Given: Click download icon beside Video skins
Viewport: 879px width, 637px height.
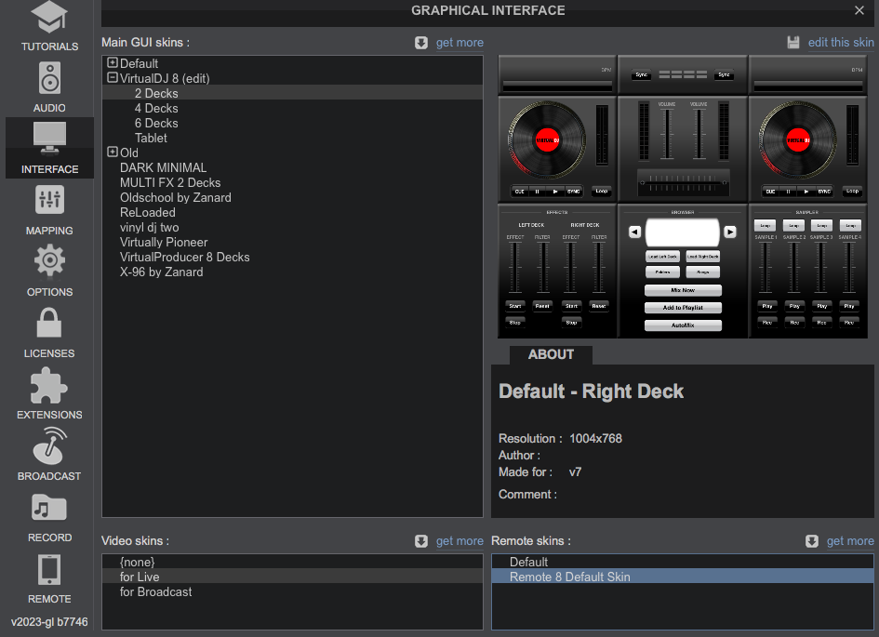Looking at the screenshot, I should pos(421,541).
